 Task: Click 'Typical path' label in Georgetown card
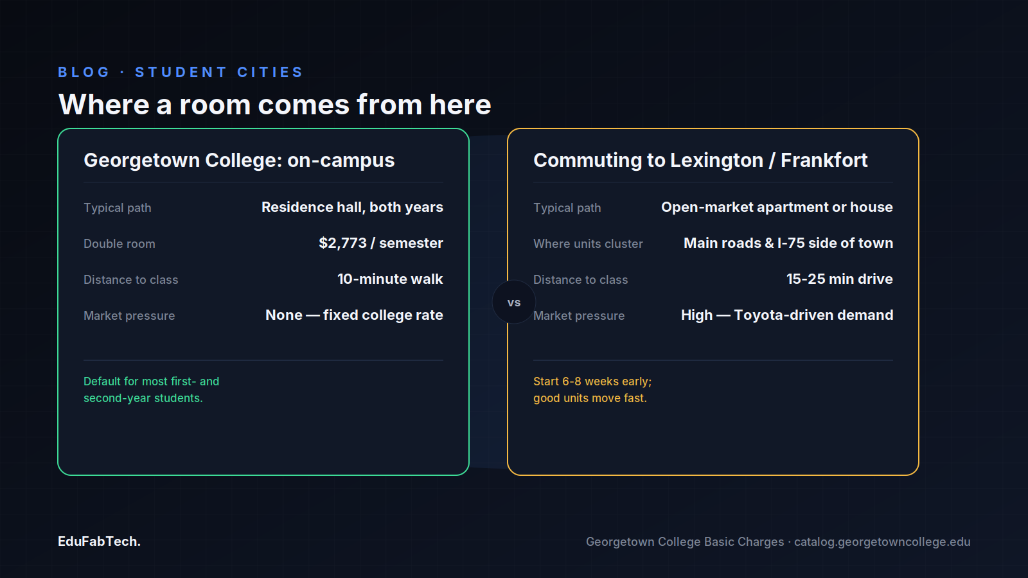tap(118, 207)
